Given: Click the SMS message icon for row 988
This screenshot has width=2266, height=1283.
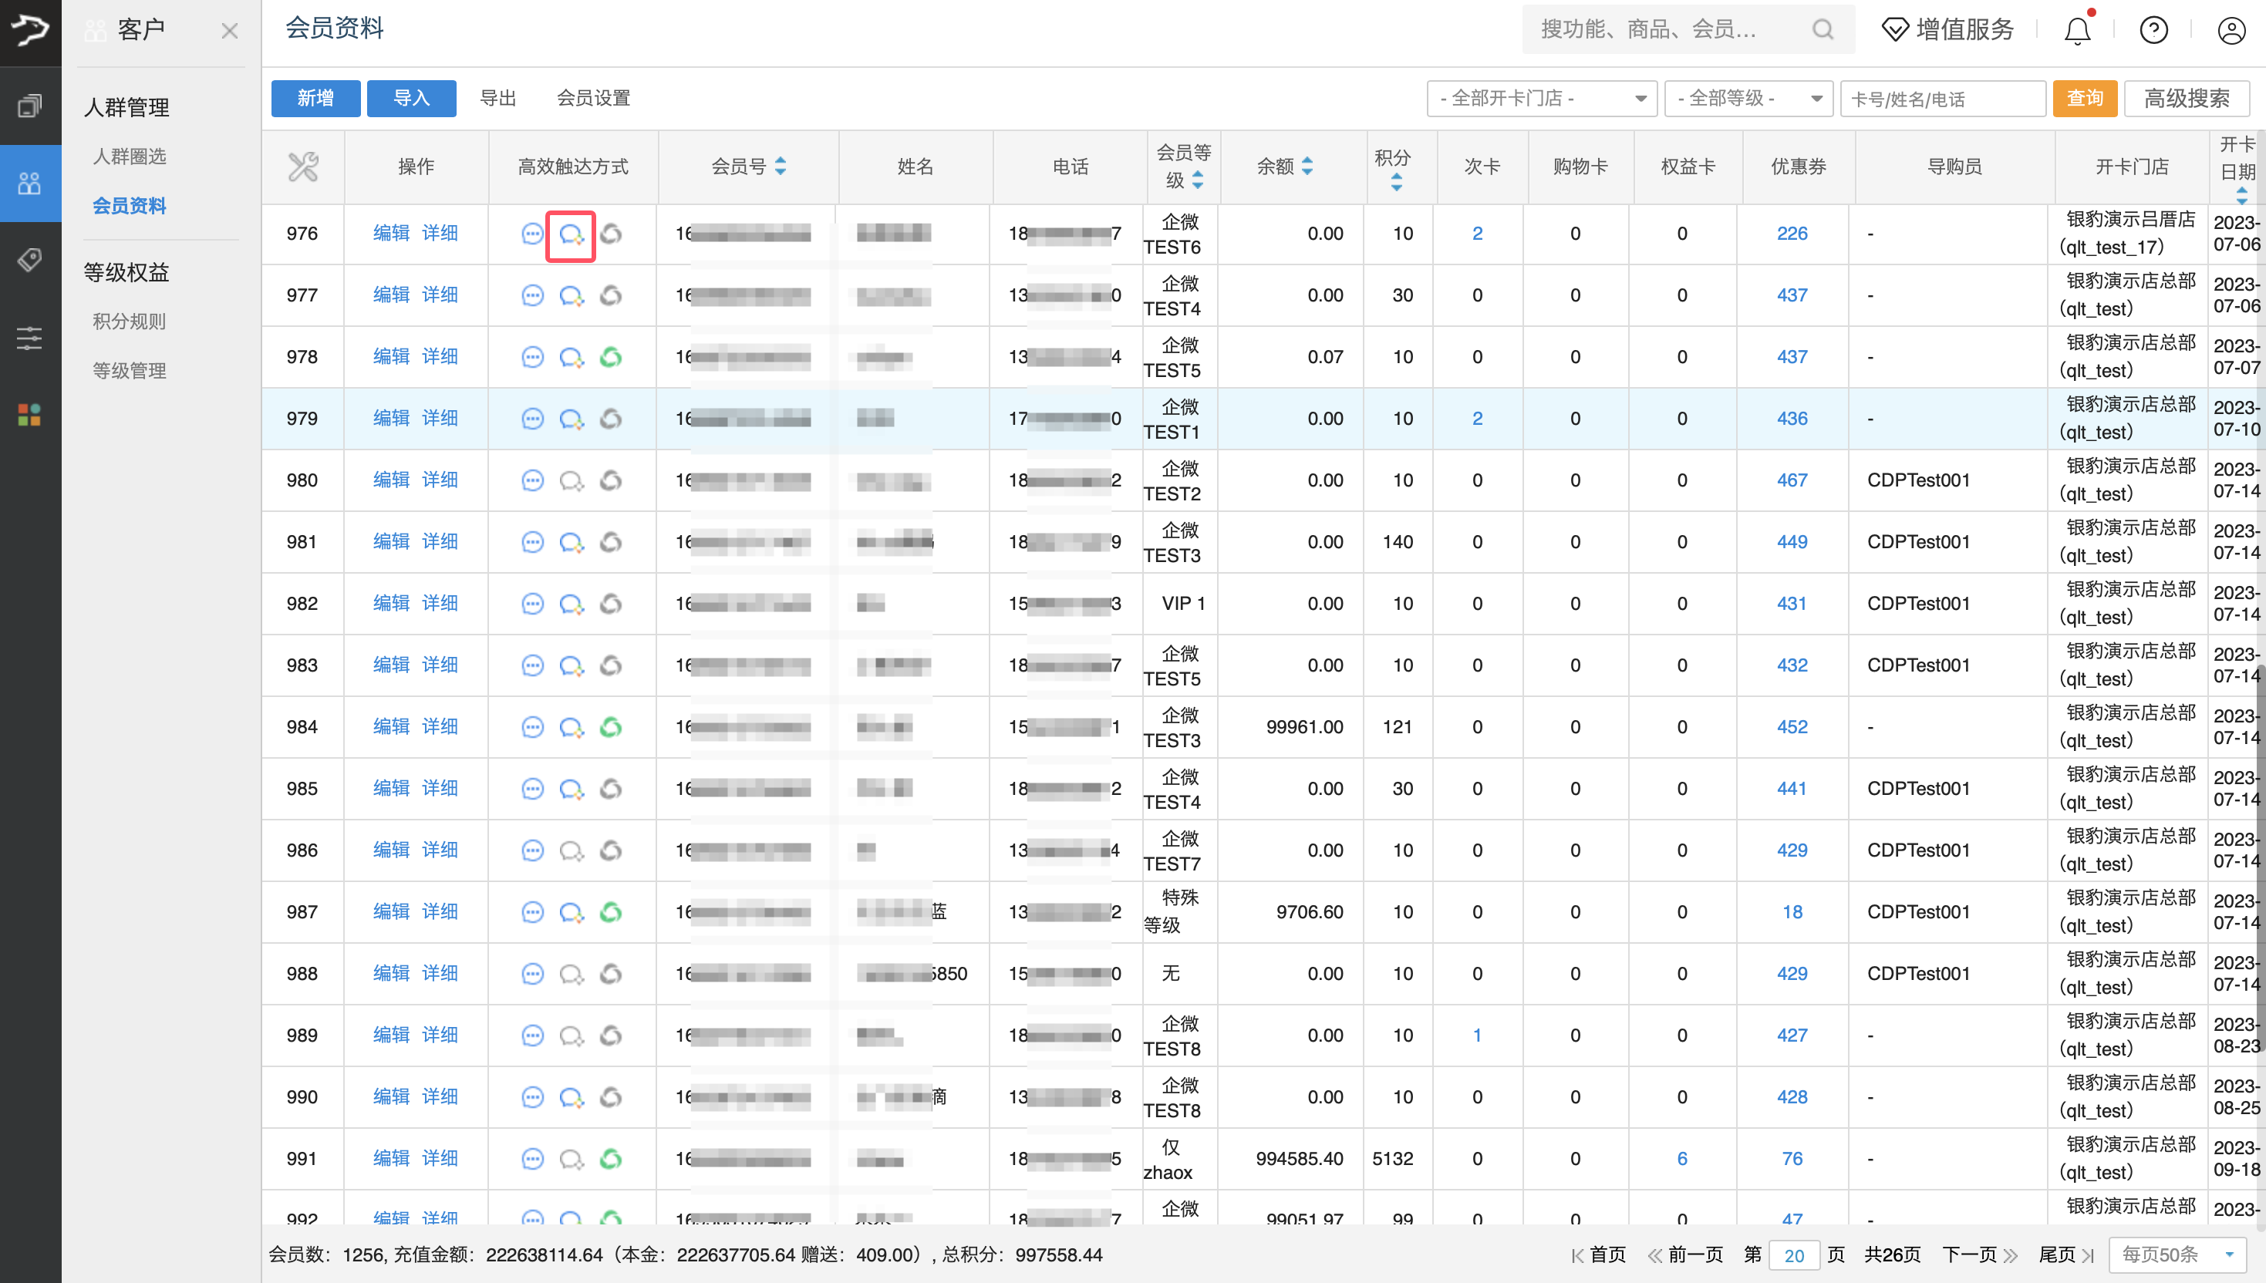Looking at the screenshot, I should [x=532, y=974].
